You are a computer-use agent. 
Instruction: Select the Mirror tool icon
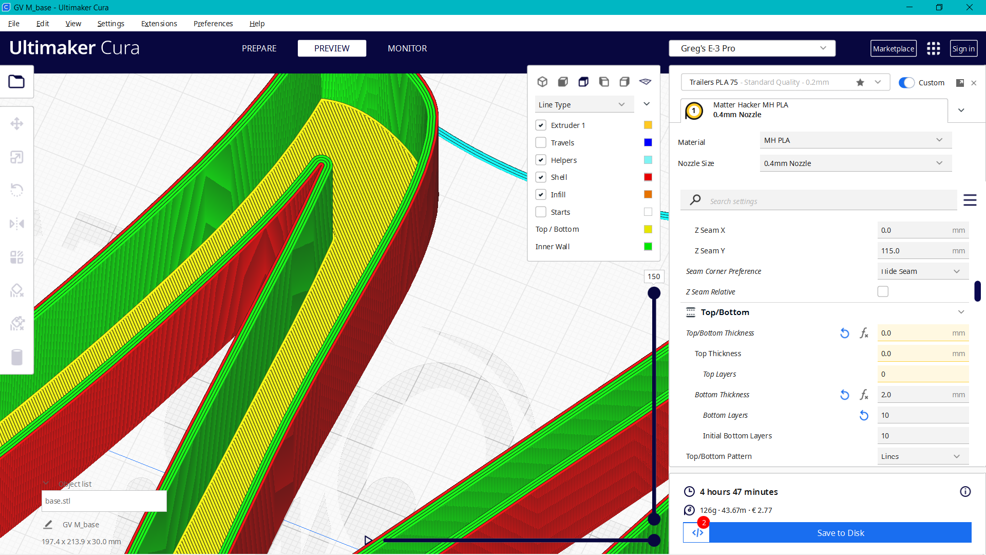tap(16, 224)
